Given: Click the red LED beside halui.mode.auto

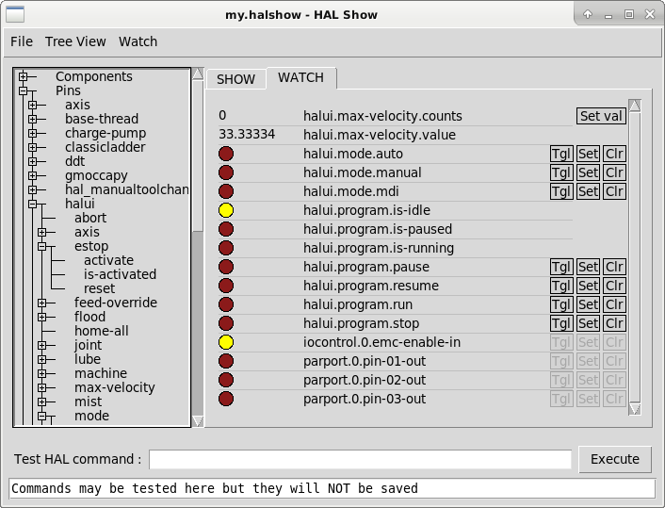Looking at the screenshot, I should (226, 154).
